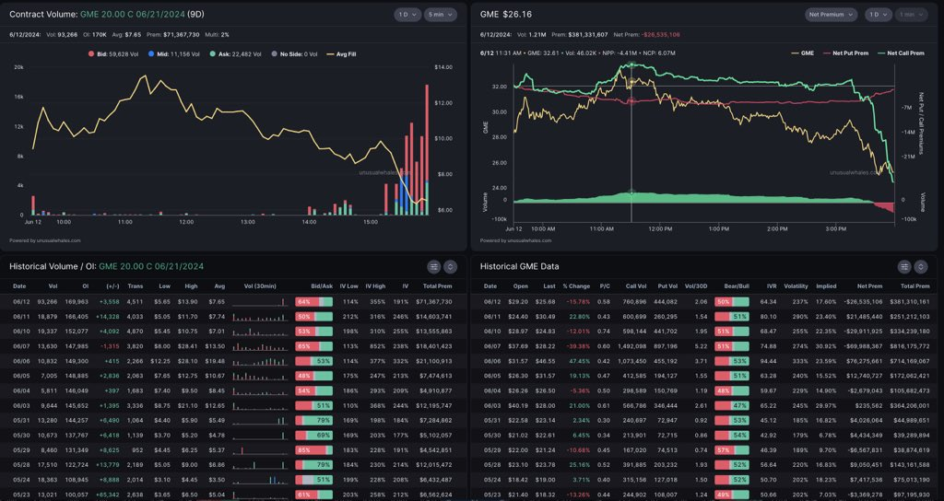Click the '$816,175,772' Total Prem cell
Viewport: 944px width, 501px height.
tap(910, 346)
